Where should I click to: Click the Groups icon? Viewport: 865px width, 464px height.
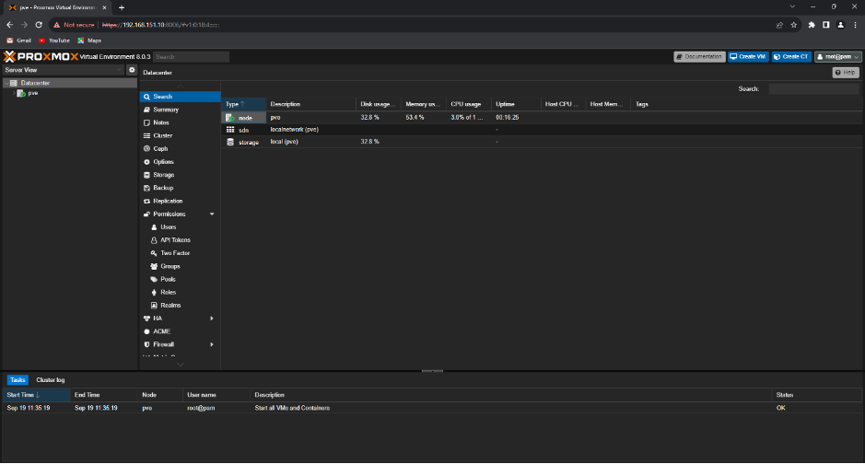154,266
